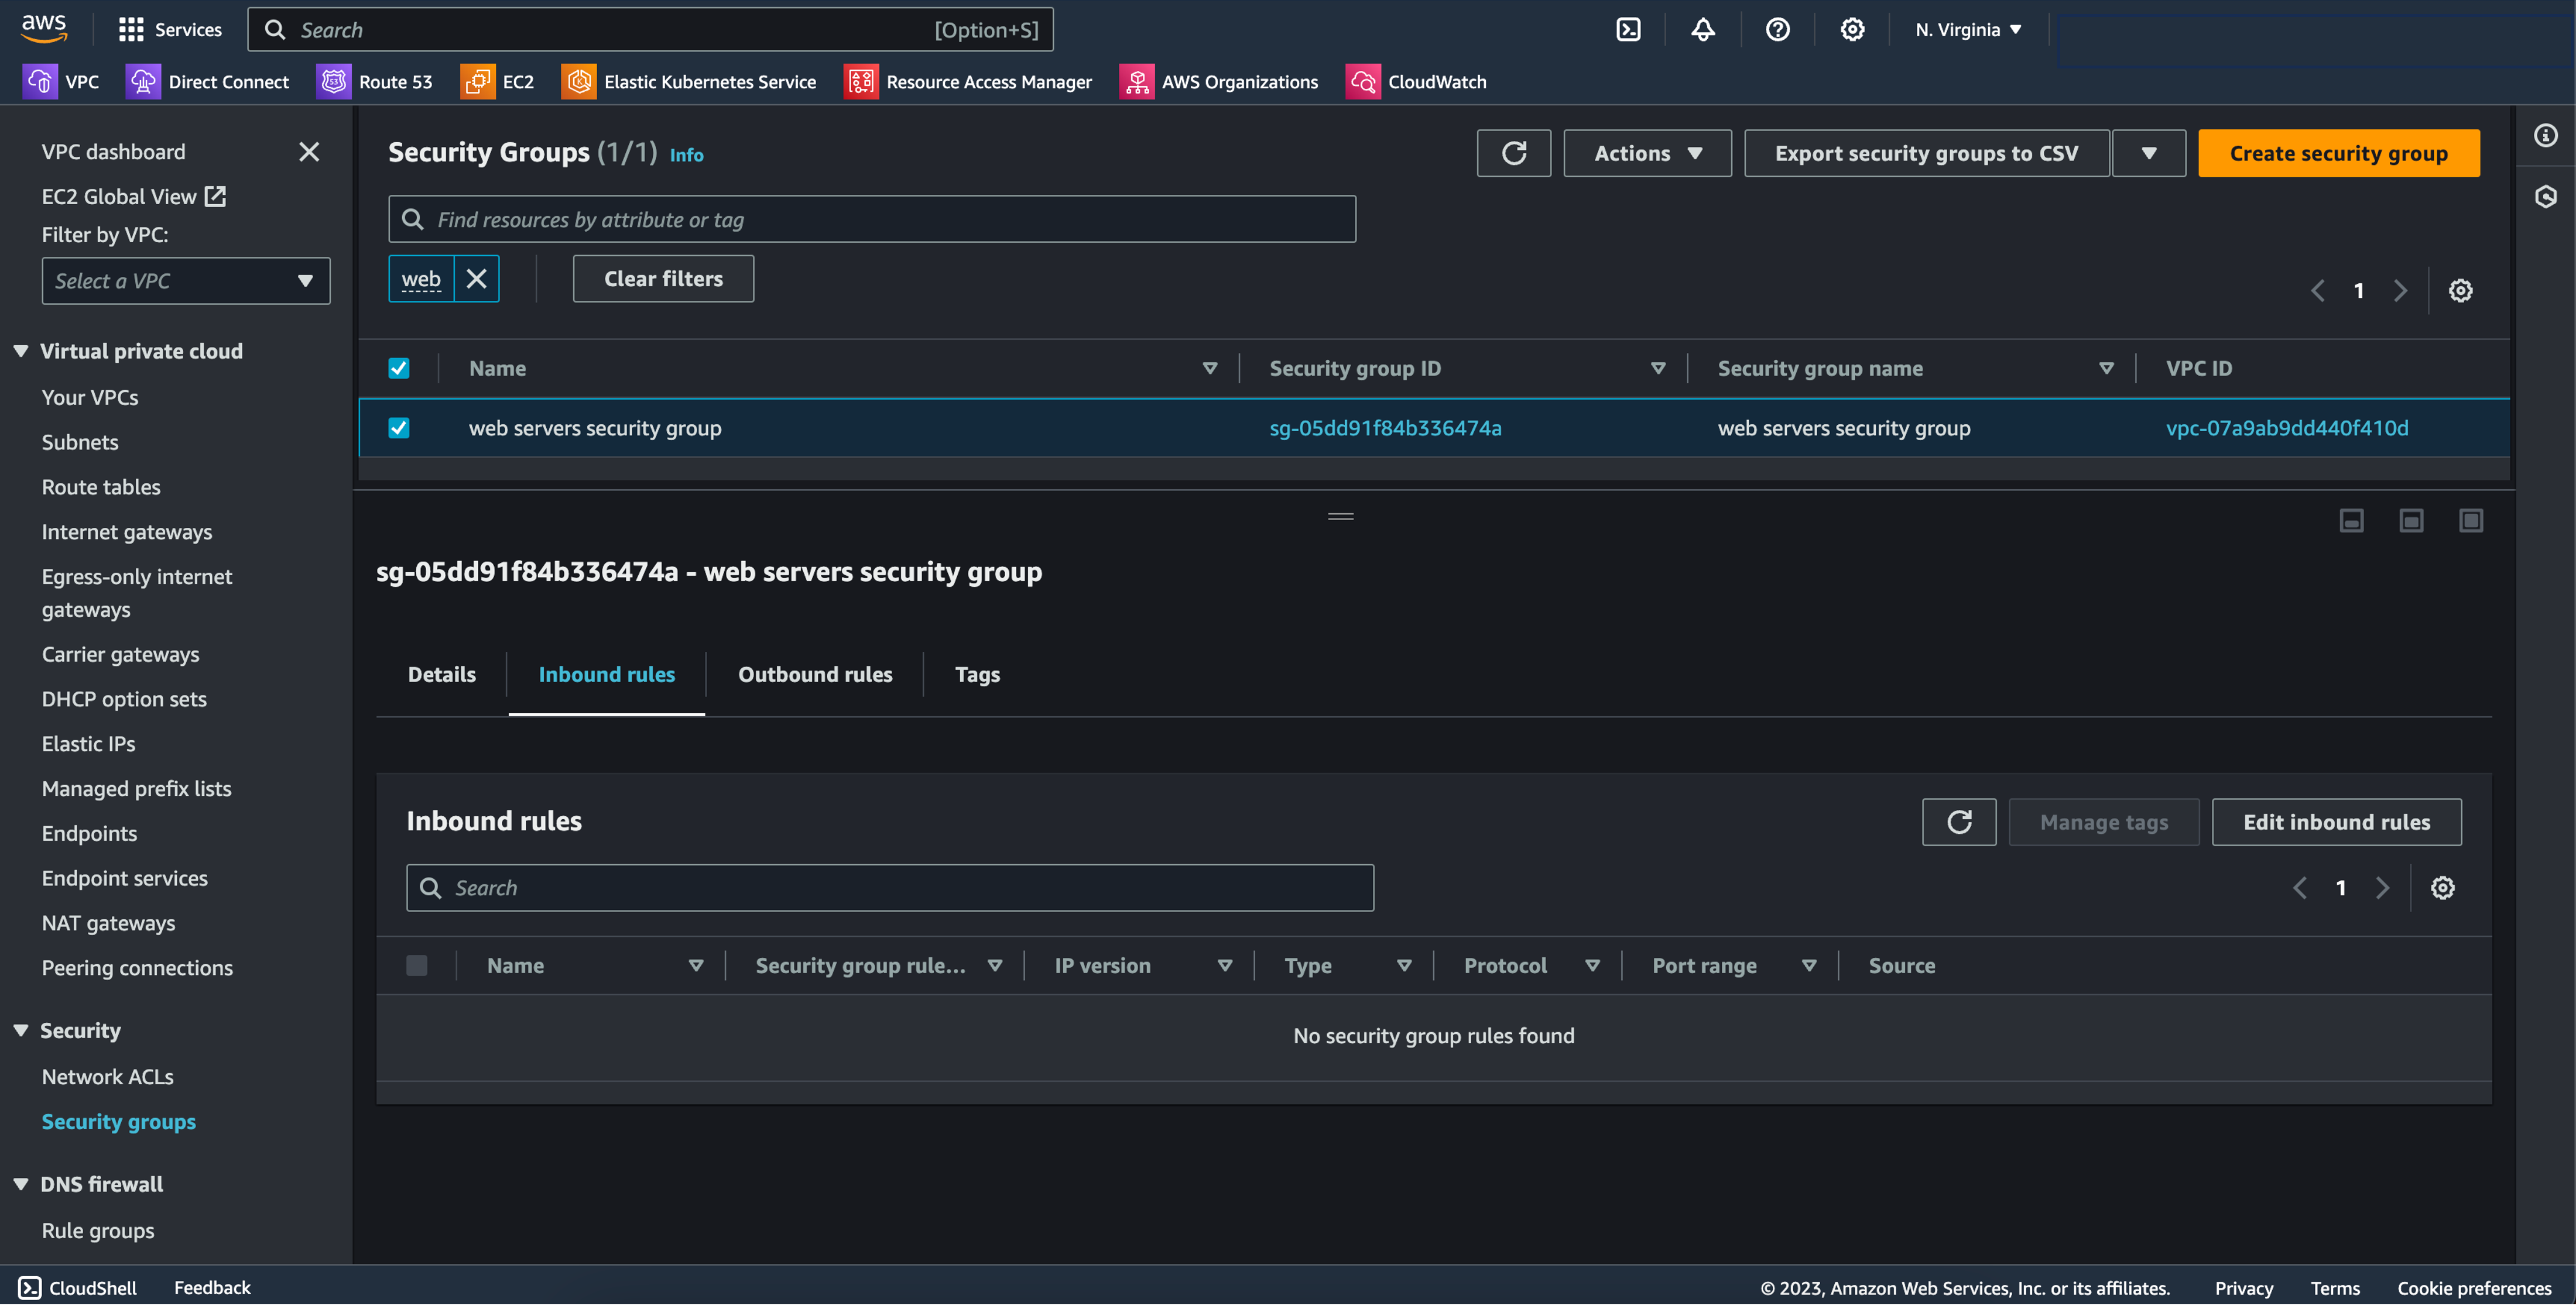2576x1306 pixels.
Task: Remove the web filter token
Action: pos(476,279)
